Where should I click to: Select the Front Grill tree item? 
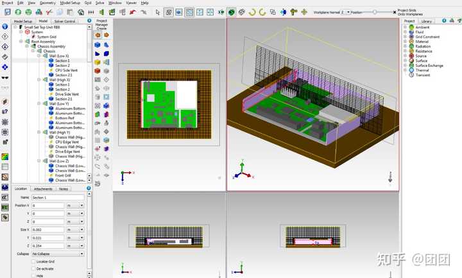coord(63,175)
